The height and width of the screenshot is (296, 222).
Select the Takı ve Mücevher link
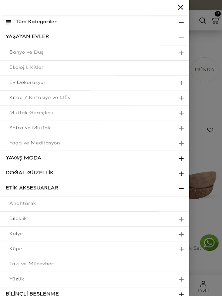coord(31,264)
